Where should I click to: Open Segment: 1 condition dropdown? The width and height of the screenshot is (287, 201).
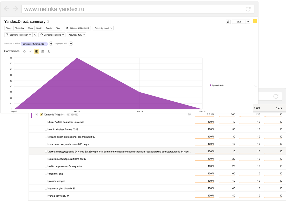pyautogui.click(x=18, y=35)
